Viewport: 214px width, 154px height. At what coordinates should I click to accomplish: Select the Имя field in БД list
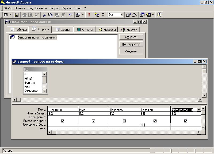tap(27, 87)
